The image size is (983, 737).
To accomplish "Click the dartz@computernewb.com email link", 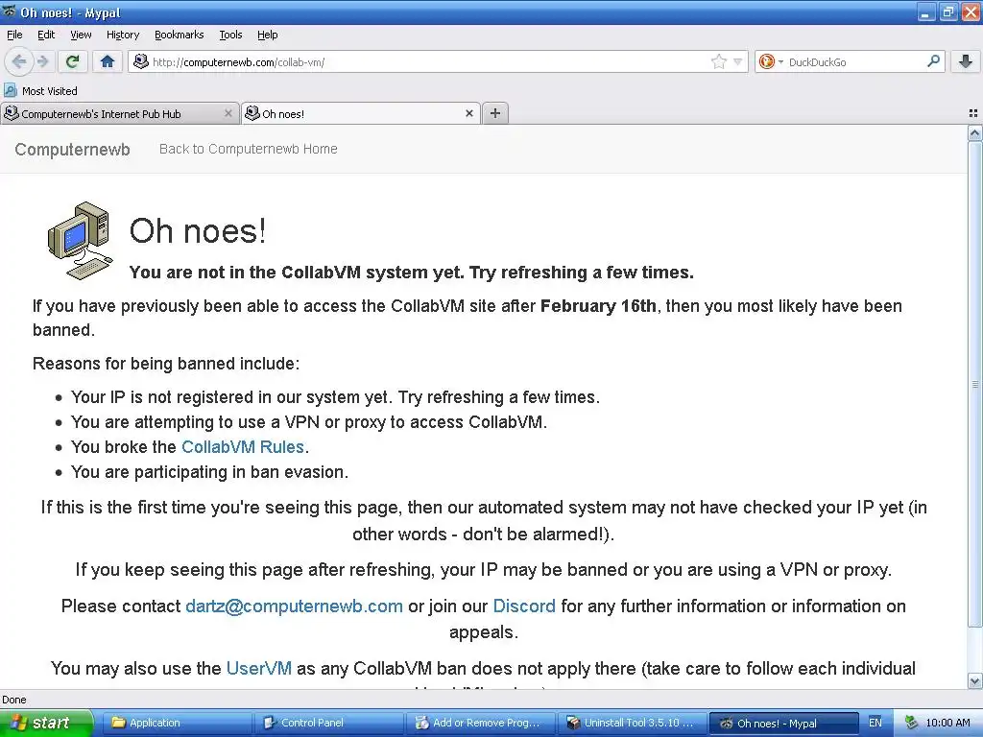I will (294, 606).
